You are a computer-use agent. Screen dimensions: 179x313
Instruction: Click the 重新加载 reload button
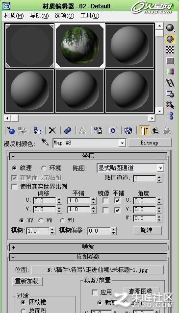coord(27,282)
